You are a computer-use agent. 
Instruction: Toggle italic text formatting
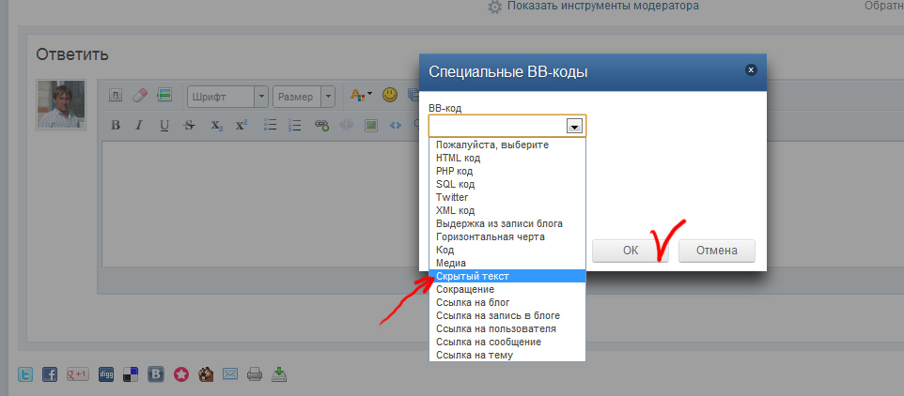coord(139,125)
